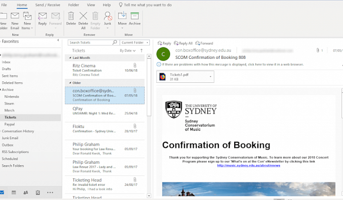Open the View ribbon tab
343x200 pixels.
click(x=91, y=5)
